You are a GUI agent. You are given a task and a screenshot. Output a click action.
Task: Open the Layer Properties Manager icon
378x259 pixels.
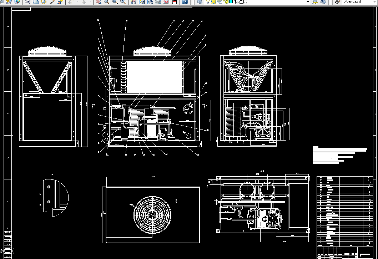(x=200, y=2)
